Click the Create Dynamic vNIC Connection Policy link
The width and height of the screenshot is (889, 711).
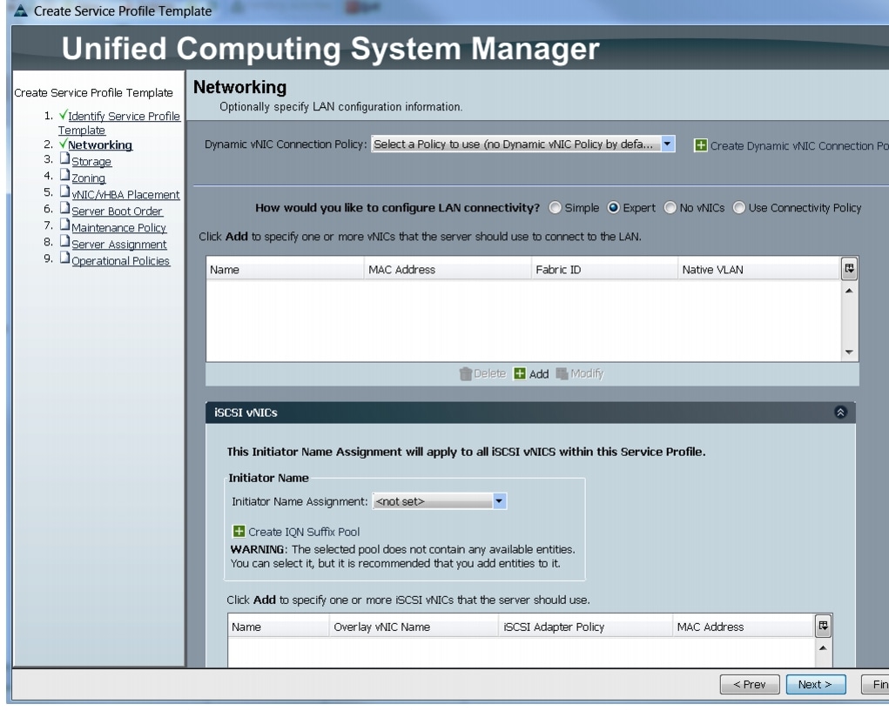point(798,145)
